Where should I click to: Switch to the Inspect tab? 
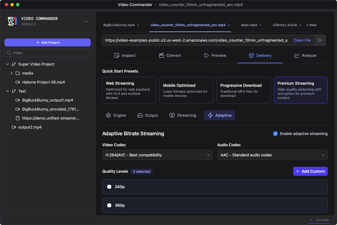[125, 55]
